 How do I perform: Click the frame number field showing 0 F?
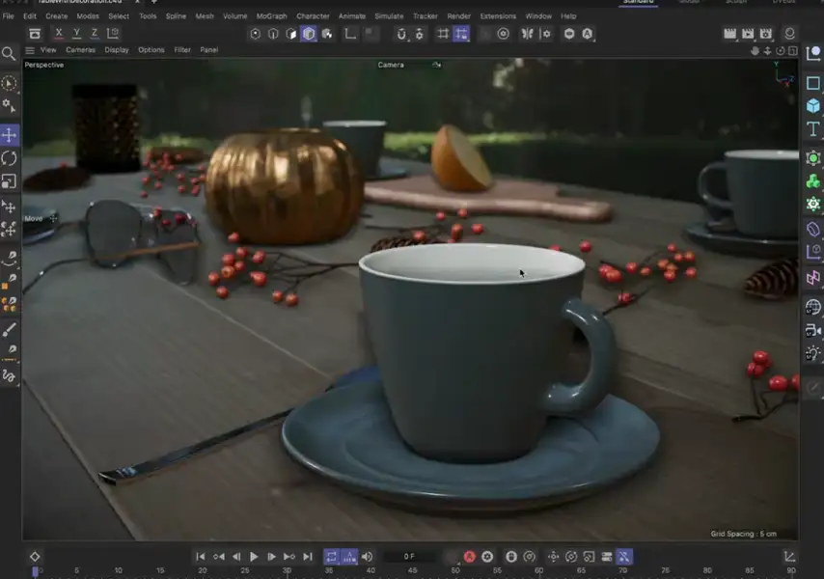click(x=410, y=557)
